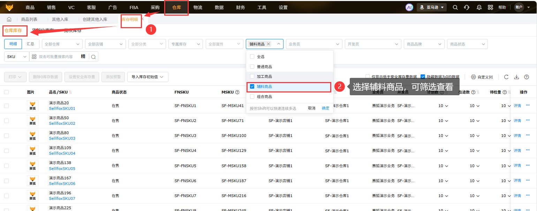Toggle 隐藏数据为0的数据 checkbox
The height and width of the screenshot is (211, 537).
point(423,77)
